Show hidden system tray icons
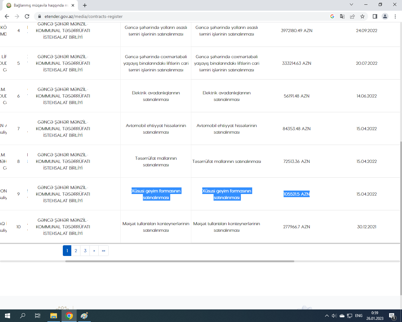The image size is (402, 322). (327, 316)
